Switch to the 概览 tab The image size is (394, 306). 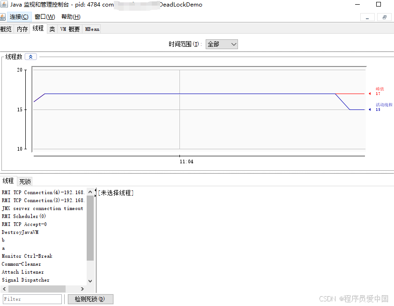[x=6, y=29]
